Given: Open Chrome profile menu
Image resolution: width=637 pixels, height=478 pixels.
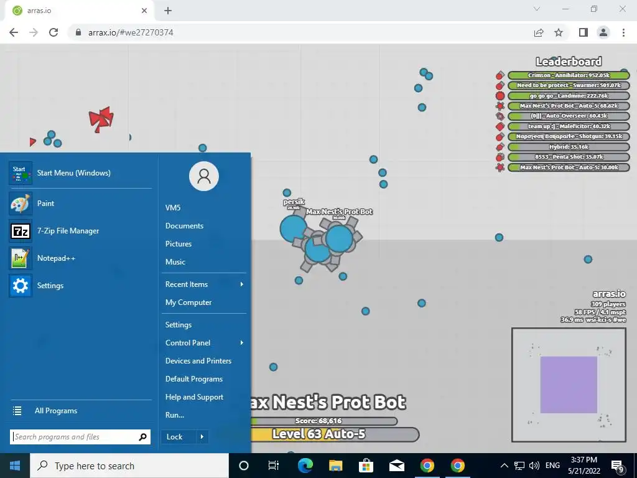Looking at the screenshot, I should 603,32.
